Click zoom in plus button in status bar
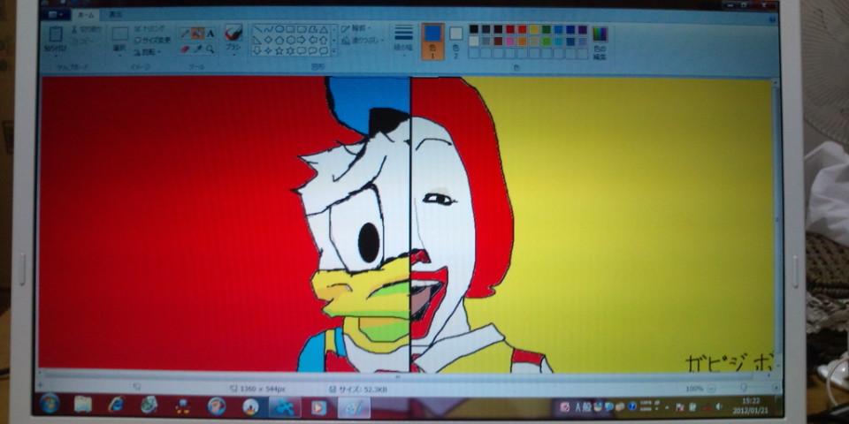This screenshot has height=424, width=849. pyautogui.click(x=776, y=389)
